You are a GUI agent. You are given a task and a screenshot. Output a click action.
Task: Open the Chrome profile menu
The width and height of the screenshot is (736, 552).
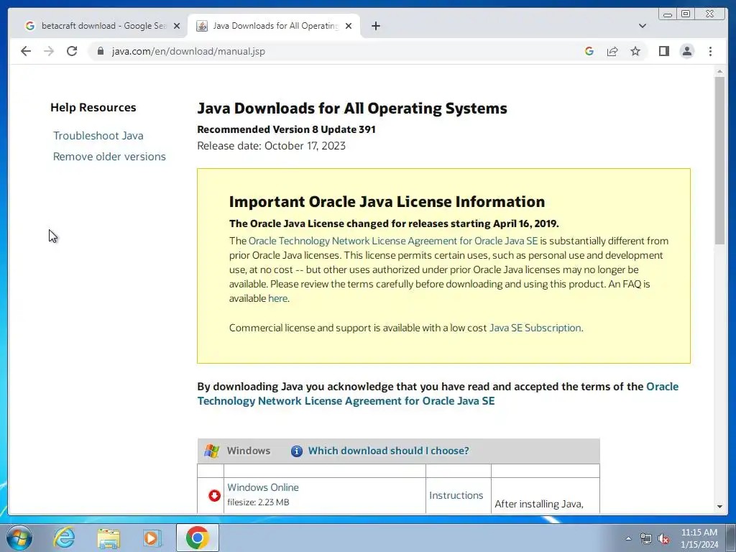tap(686, 51)
